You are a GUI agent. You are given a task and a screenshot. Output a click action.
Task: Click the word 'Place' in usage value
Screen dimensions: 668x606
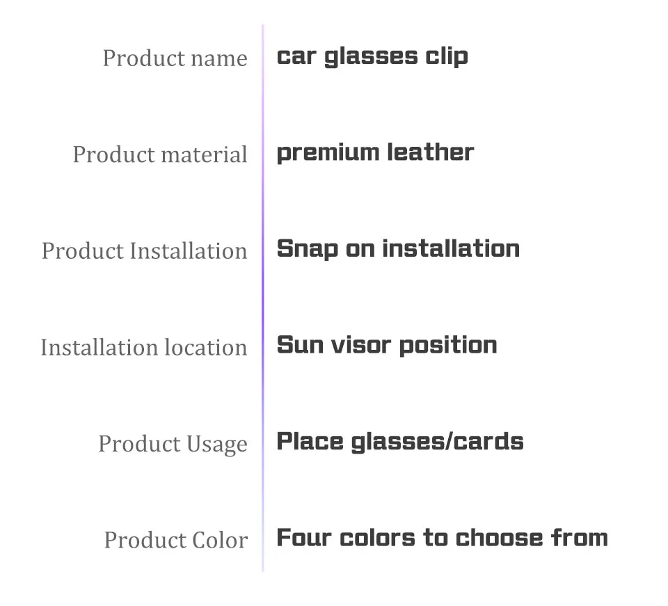click(x=310, y=441)
